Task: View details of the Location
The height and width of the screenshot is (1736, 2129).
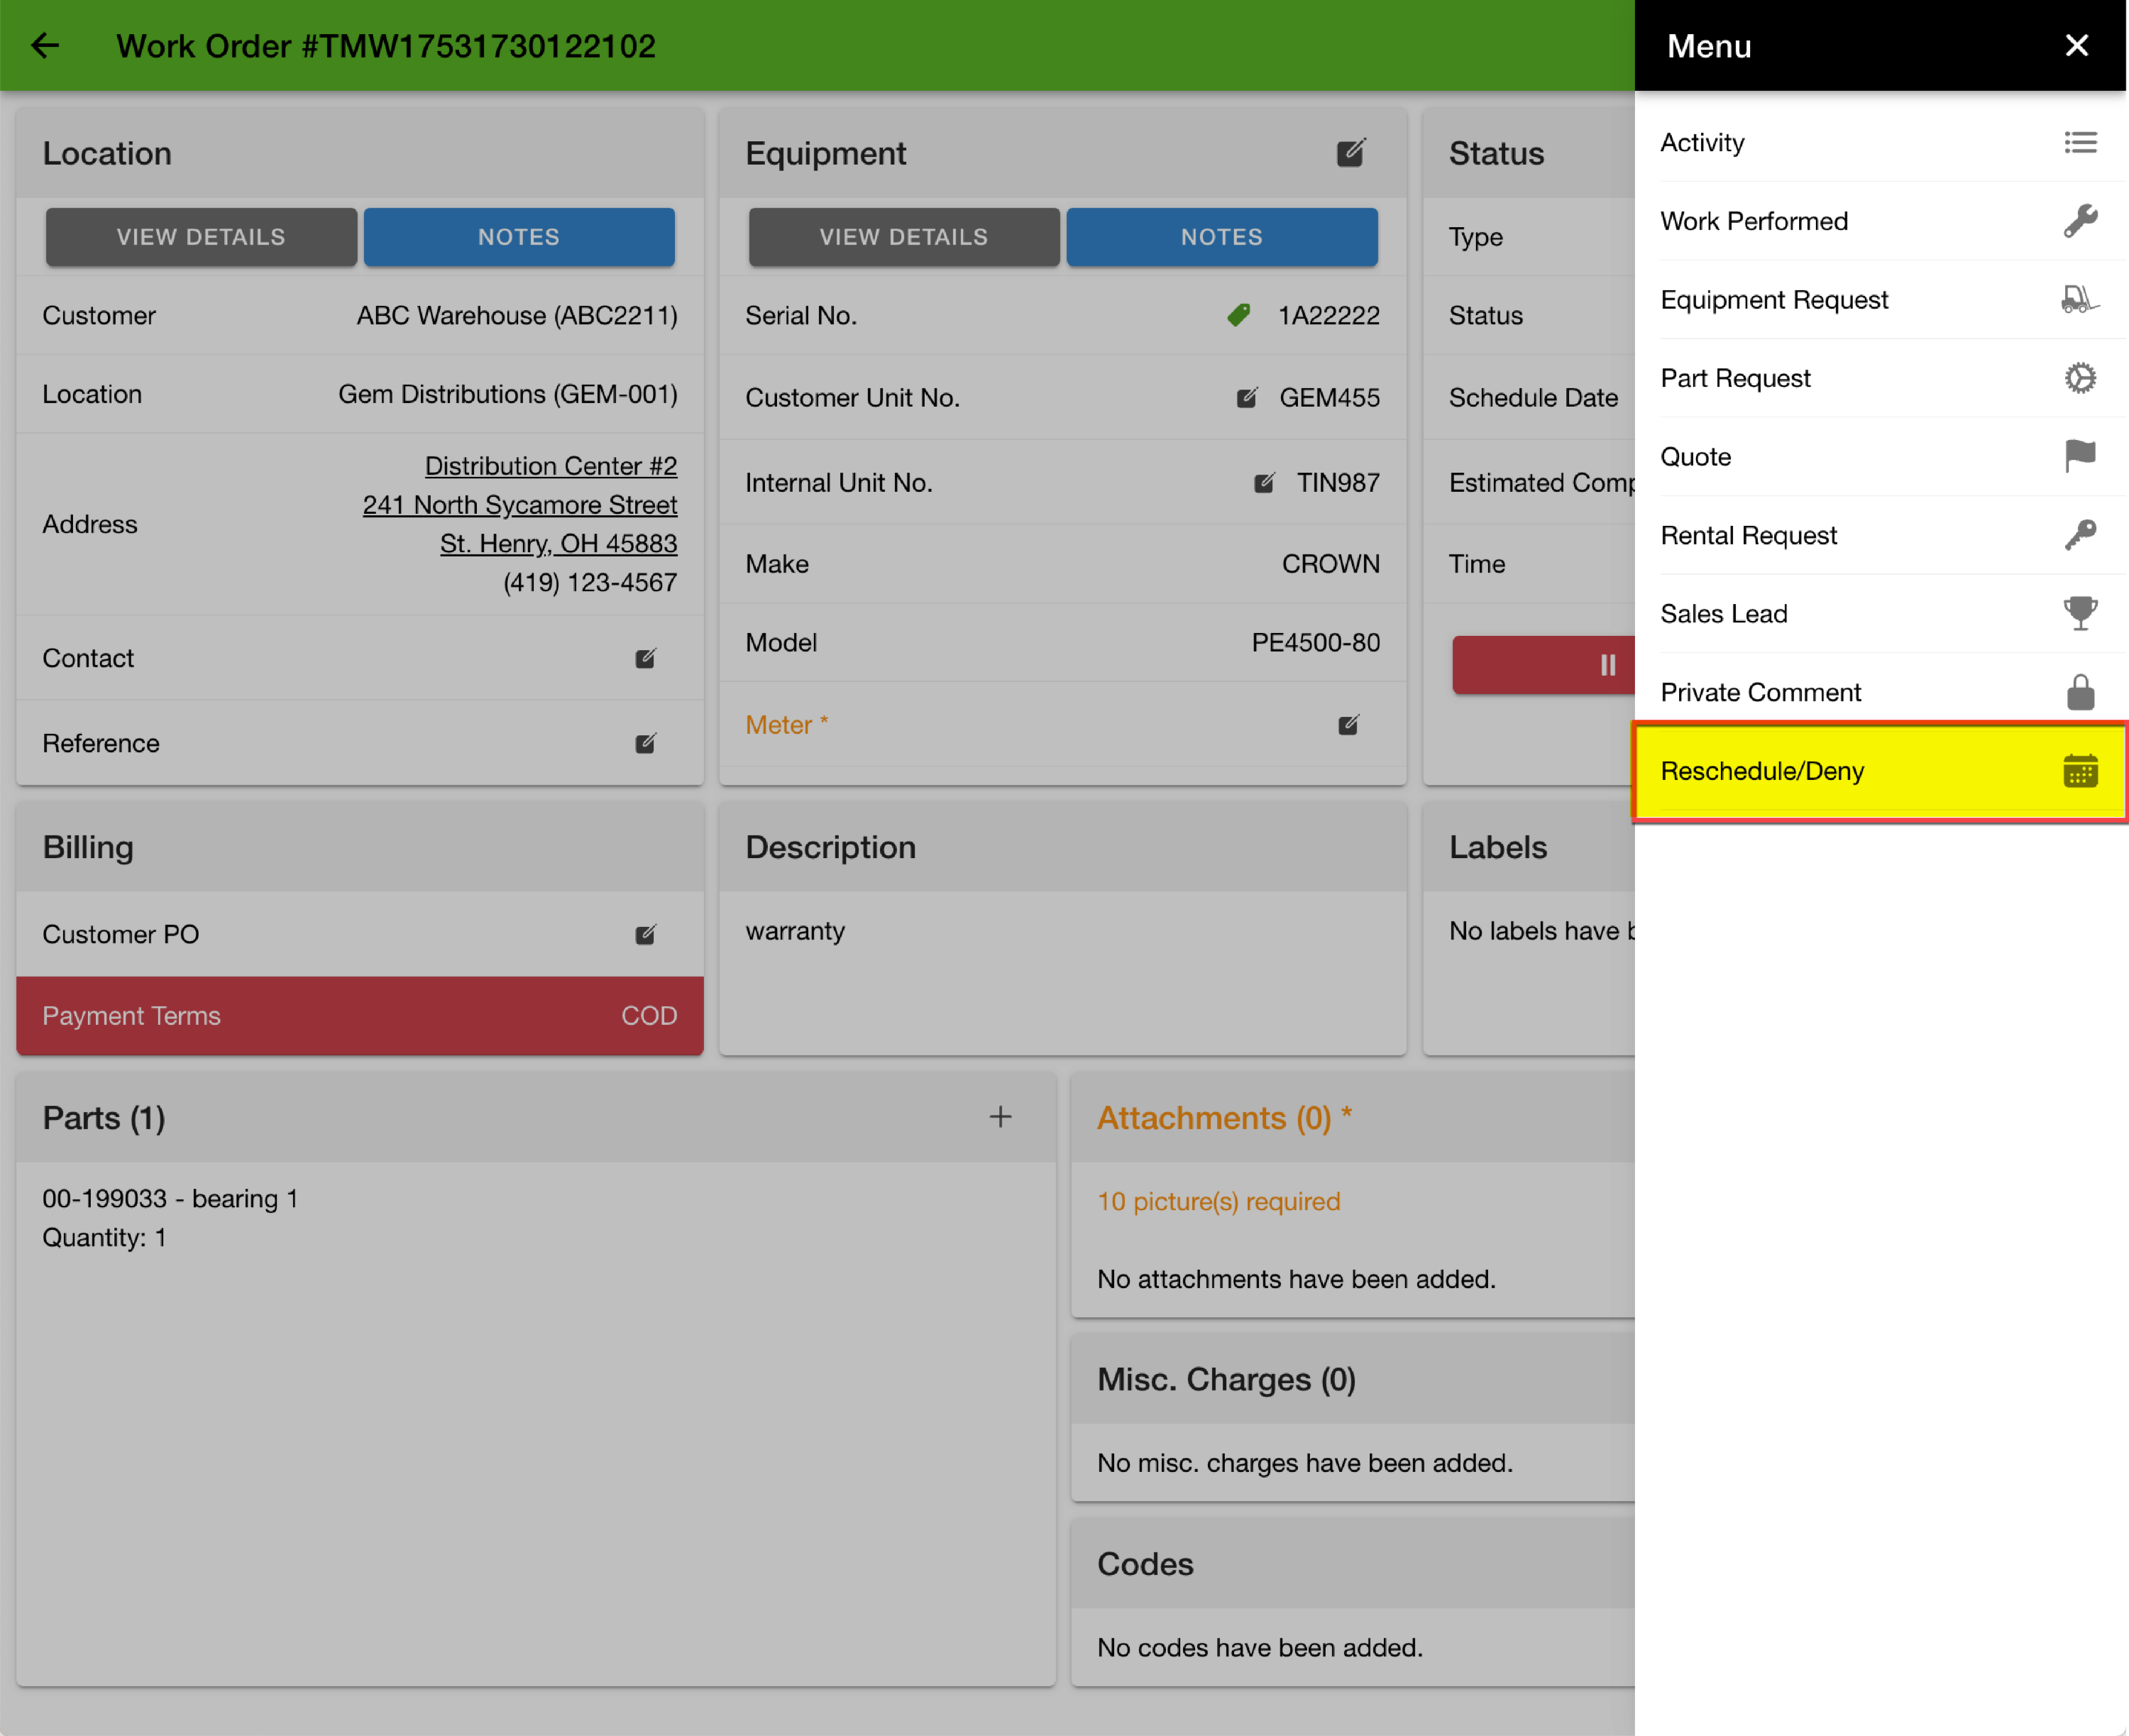Action: 201,237
